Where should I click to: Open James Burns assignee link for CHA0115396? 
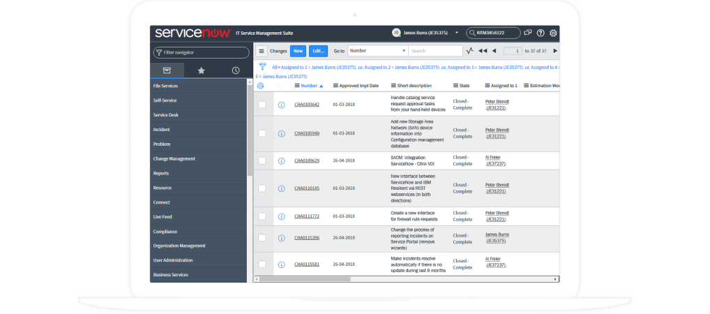pyautogui.click(x=497, y=238)
